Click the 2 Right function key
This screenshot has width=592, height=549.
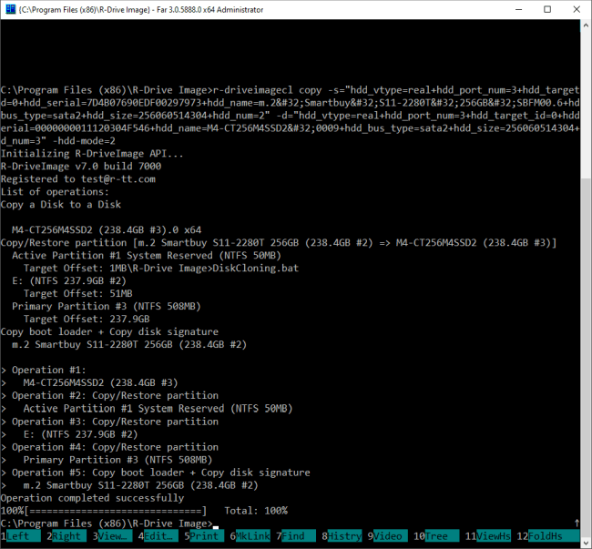[x=66, y=535]
